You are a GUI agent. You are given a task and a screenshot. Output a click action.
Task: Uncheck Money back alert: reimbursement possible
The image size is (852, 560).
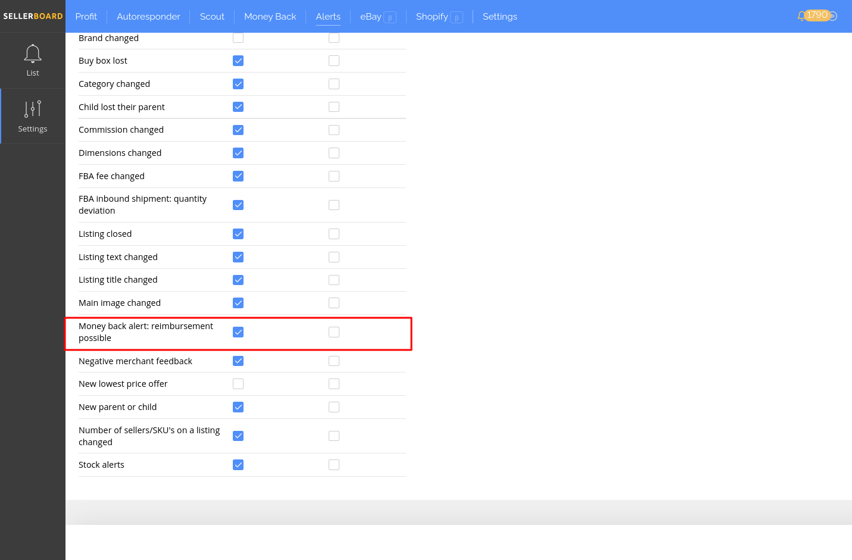click(x=238, y=331)
